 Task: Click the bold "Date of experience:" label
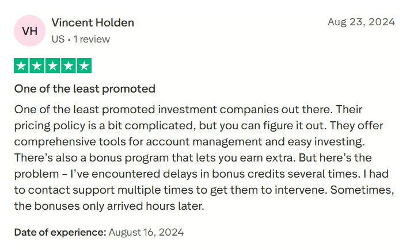click(60, 232)
